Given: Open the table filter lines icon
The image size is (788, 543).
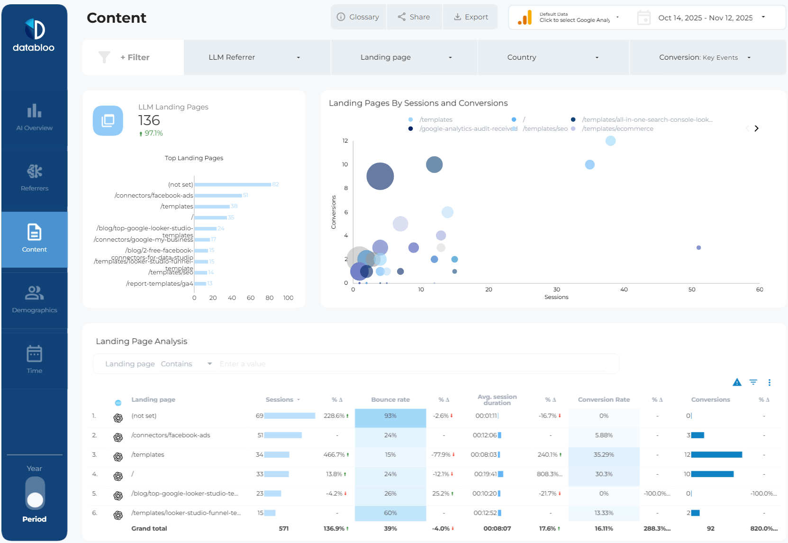Looking at the screenshot, I should tap(753, 382).
